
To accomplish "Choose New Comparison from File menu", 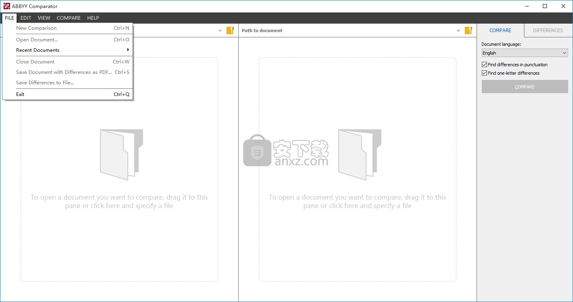I will (68, 28).
